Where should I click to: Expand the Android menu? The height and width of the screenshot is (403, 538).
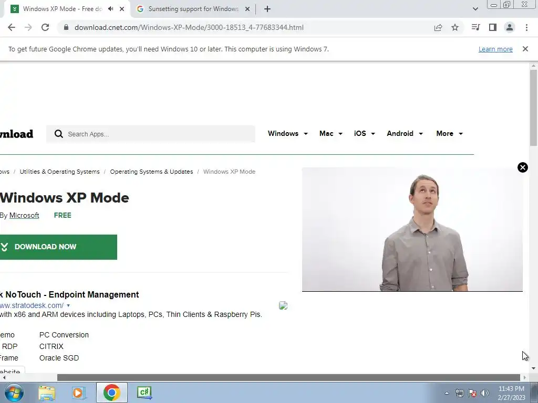click(x=405, y=134)
